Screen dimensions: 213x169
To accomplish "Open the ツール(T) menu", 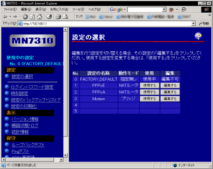I will (78, 10).
